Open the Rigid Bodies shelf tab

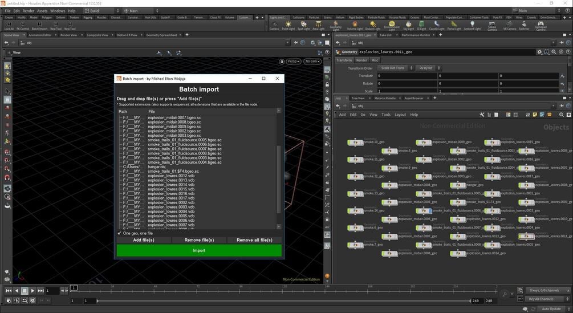[x=356, y=18]
